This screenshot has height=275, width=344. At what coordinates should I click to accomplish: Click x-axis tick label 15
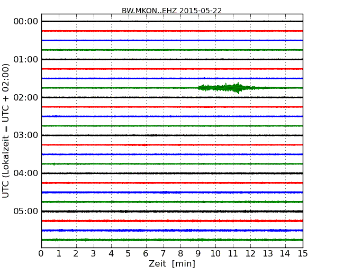[x=303, y=254]
